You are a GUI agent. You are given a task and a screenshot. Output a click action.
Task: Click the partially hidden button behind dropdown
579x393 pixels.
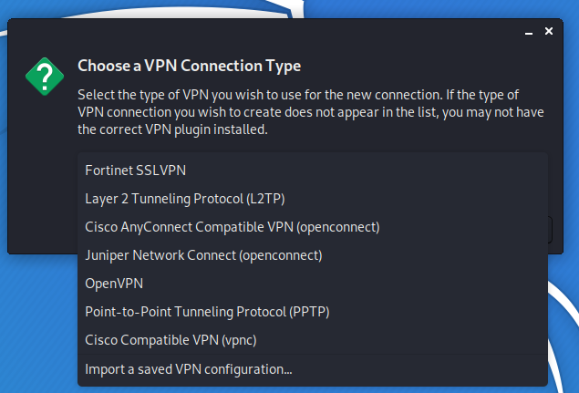(550, 230)
